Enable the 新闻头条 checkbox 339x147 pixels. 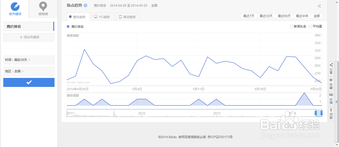[292, 26]
